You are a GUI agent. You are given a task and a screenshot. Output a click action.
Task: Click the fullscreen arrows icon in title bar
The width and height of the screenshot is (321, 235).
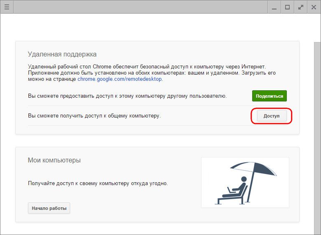[x=300, y=7]
